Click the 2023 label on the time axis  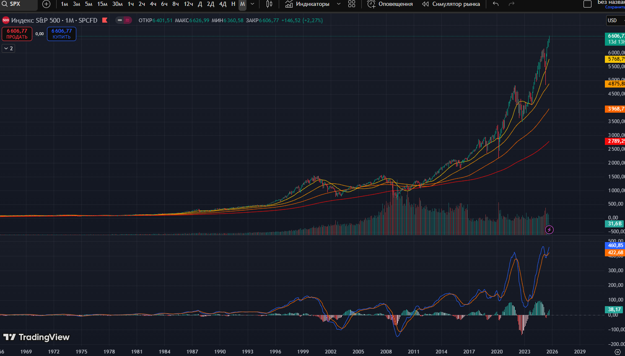524,351
